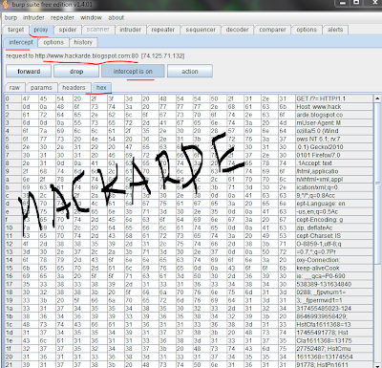Image resolution: width=382 pixels, height=368 pixels.
Task: Open the proxy history sub-tab
Action: click(x=83, y=42)
